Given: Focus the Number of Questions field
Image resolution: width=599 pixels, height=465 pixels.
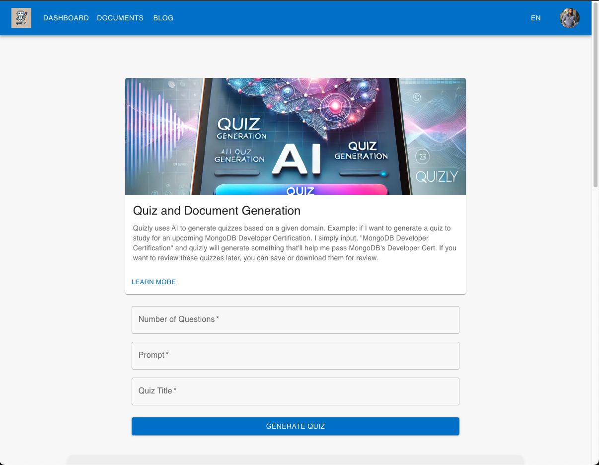Looking at the screenshot, I should point(295,320).
